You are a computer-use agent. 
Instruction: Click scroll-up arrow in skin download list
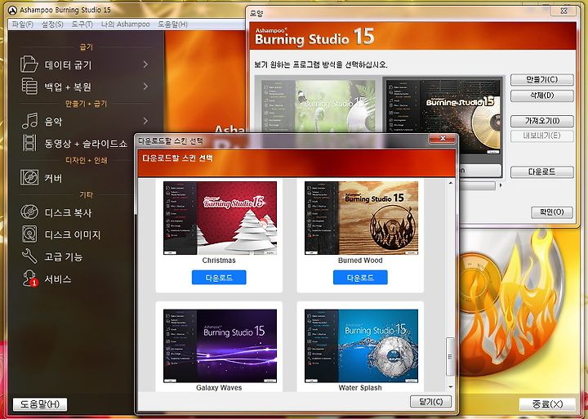pos(450,183)
